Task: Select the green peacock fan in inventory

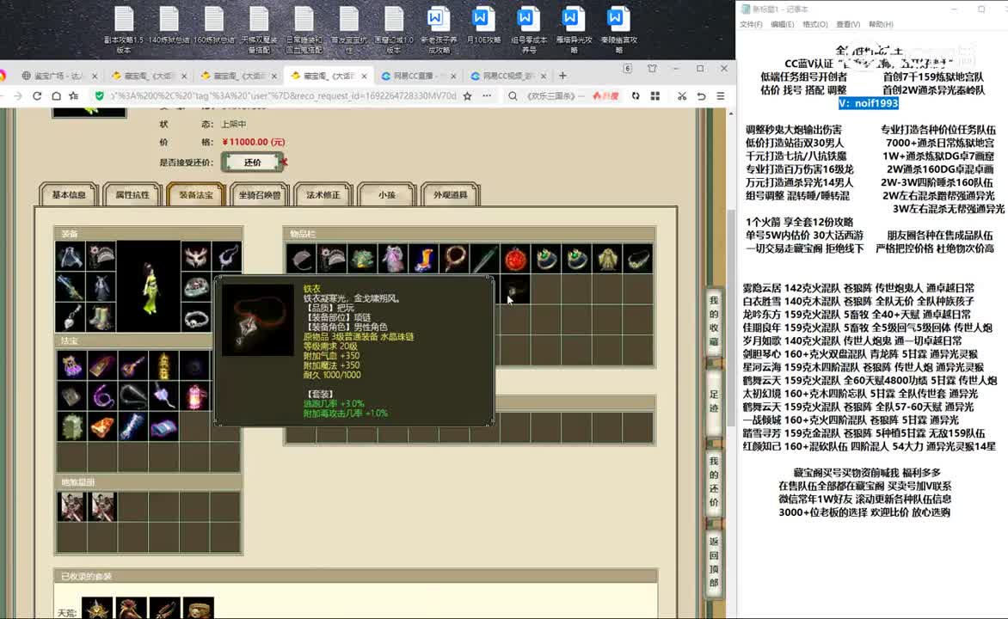Action: [x=363, y=259]
